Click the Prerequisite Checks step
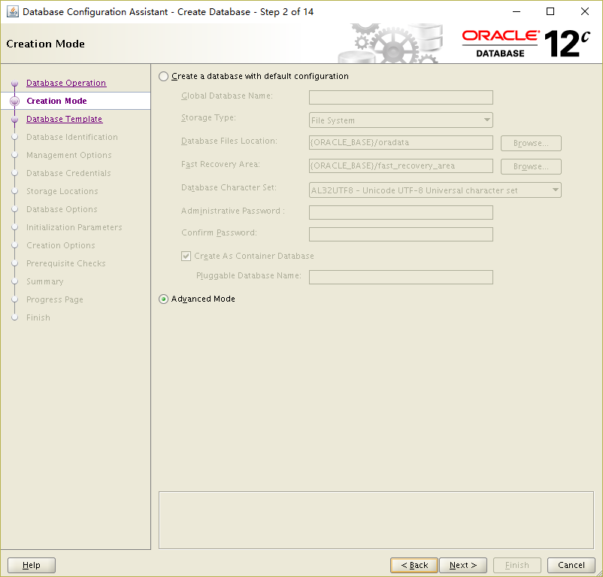Image resolution: width=603 pixels, height=577 pixels. pyautogui.click(x=65, y=263)
